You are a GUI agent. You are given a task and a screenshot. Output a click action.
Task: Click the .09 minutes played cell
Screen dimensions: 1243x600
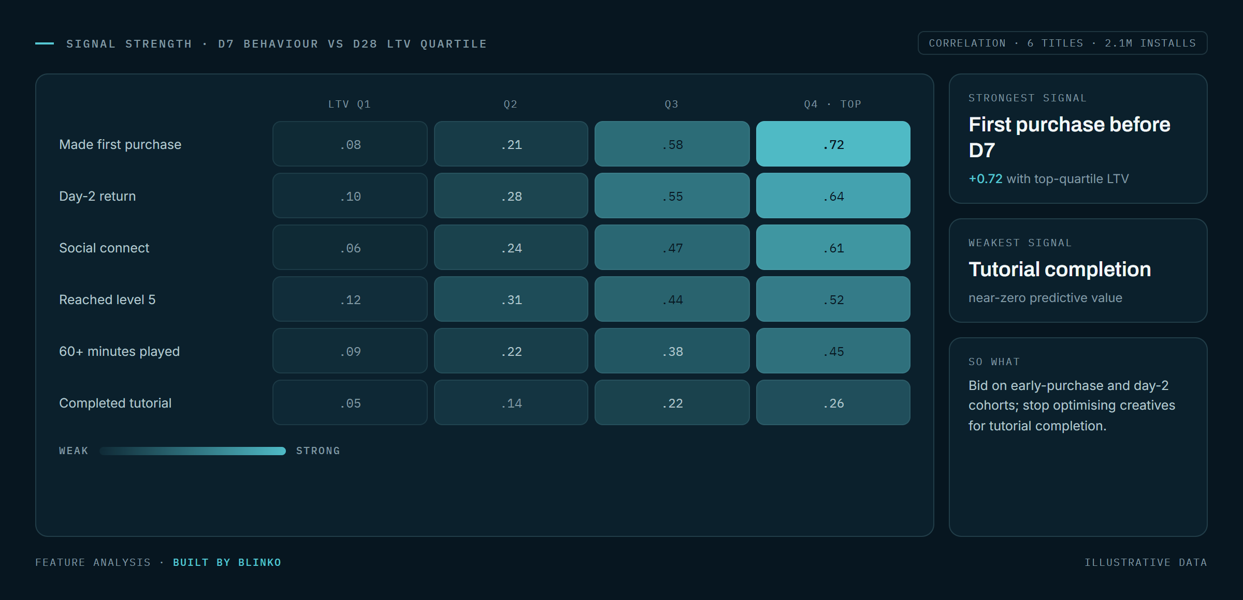(350, 351)
